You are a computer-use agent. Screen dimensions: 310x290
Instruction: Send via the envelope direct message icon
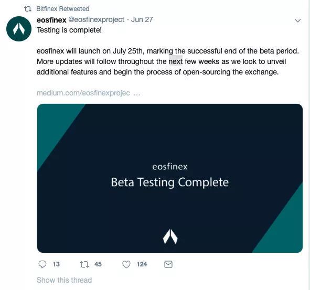(168, 264)
